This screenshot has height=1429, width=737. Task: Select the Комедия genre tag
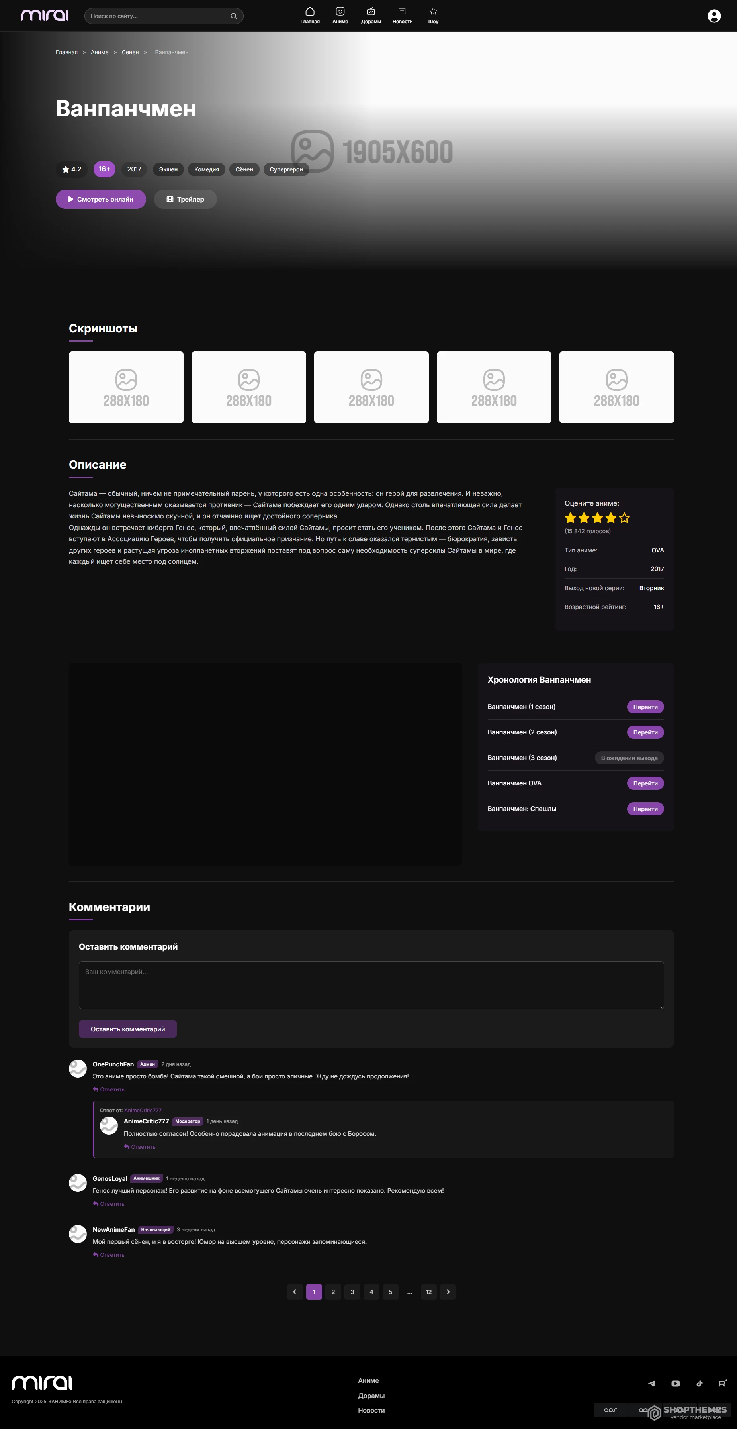206,169
